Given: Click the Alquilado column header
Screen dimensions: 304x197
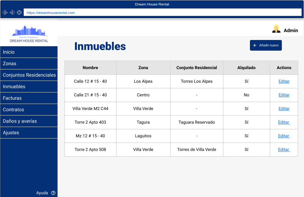Looking at the screenshot, I should pos(246,68).
